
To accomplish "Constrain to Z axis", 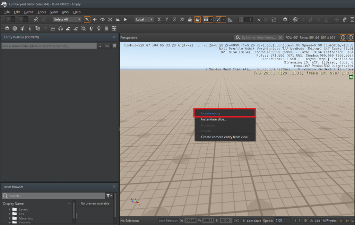I will coord(175,19).
